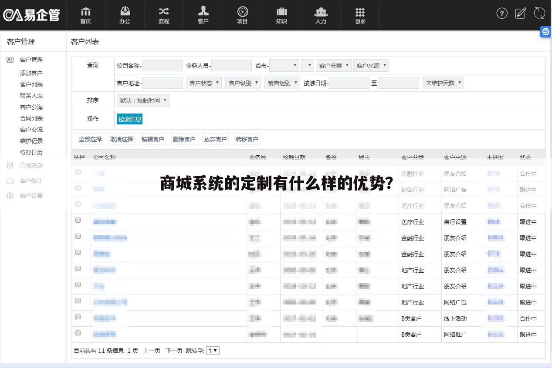Open the 销售组别 dropdown
The image size is (552, 368).
(x=282, y=83)
